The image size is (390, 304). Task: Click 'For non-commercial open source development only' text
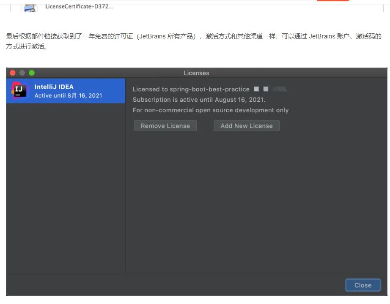tap(211, 110)
